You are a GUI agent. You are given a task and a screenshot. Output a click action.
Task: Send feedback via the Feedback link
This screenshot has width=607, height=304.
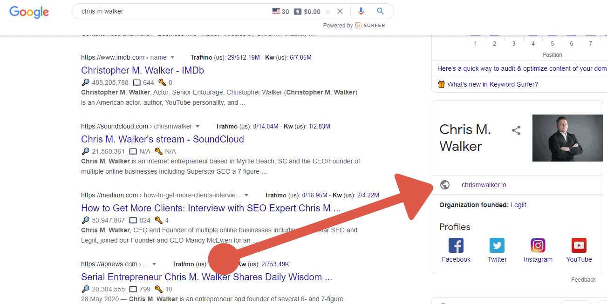584,280
